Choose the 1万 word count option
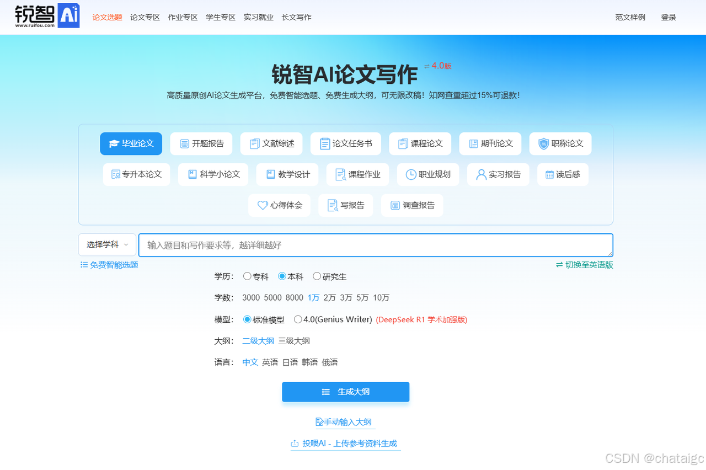The height and width of the screenshot is (470, 706). point(313,298)
